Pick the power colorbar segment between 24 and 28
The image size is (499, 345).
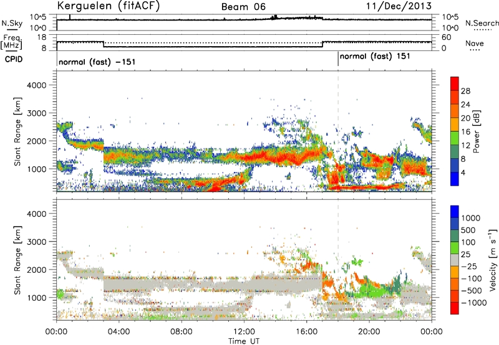point(455,97)
